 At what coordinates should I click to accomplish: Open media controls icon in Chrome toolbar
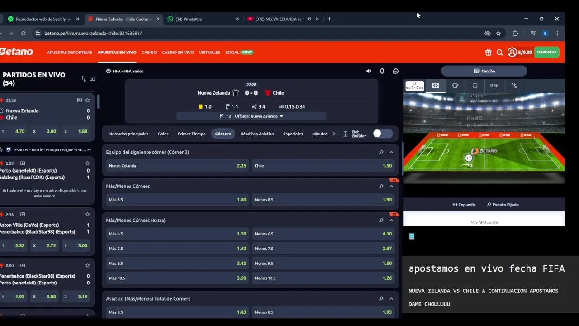click(533, 33)
